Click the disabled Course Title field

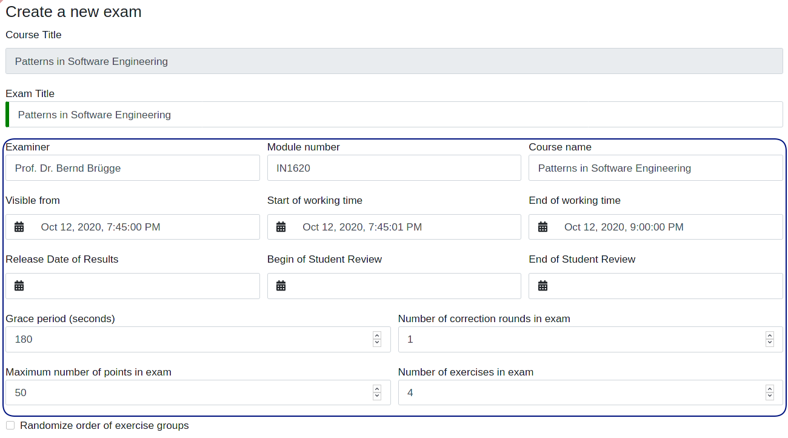(x=394, y=61)
